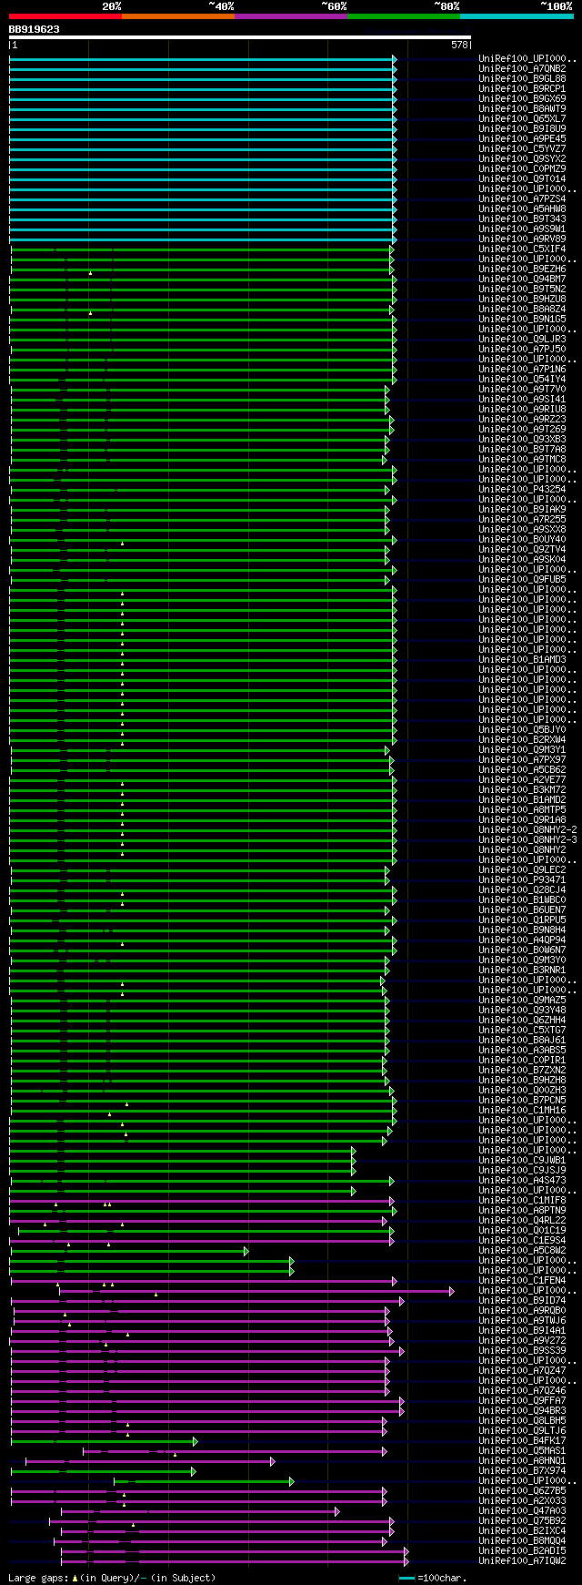Select label UniRef100_B9N1G5
This screenshot has width=582, height=1585.
[x=522, y=319]
